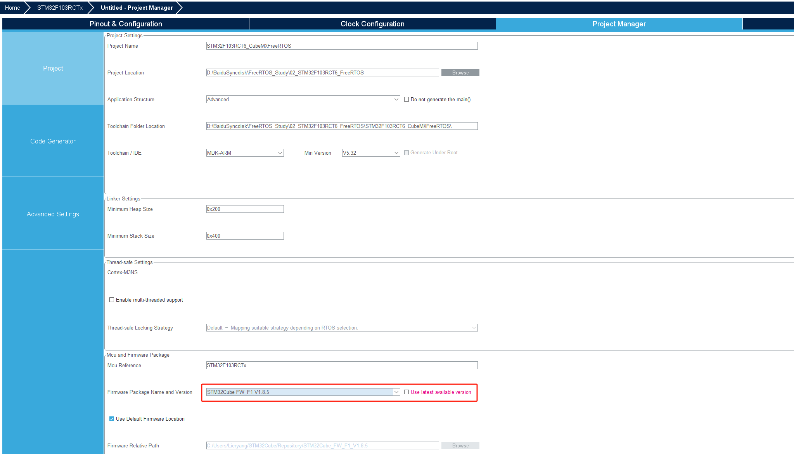Open Toolchain / IDE MDK-ARM dropdown
Screen dimensions: 794x454
pos(245,153)
